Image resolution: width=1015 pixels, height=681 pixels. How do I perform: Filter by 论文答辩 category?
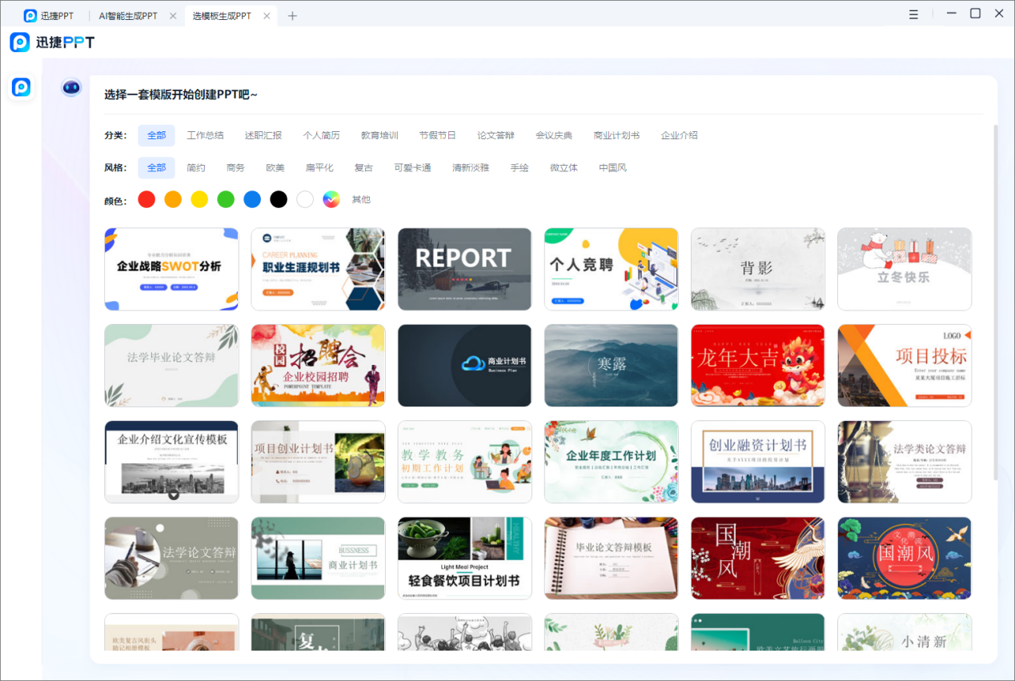pyautogui.click(x=495, y=135)
